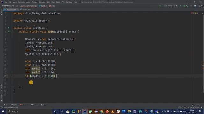204x114 pixels.
Task: Click JavaStringsIntroduction breadcrumb
Action: [x=28, y=6]
